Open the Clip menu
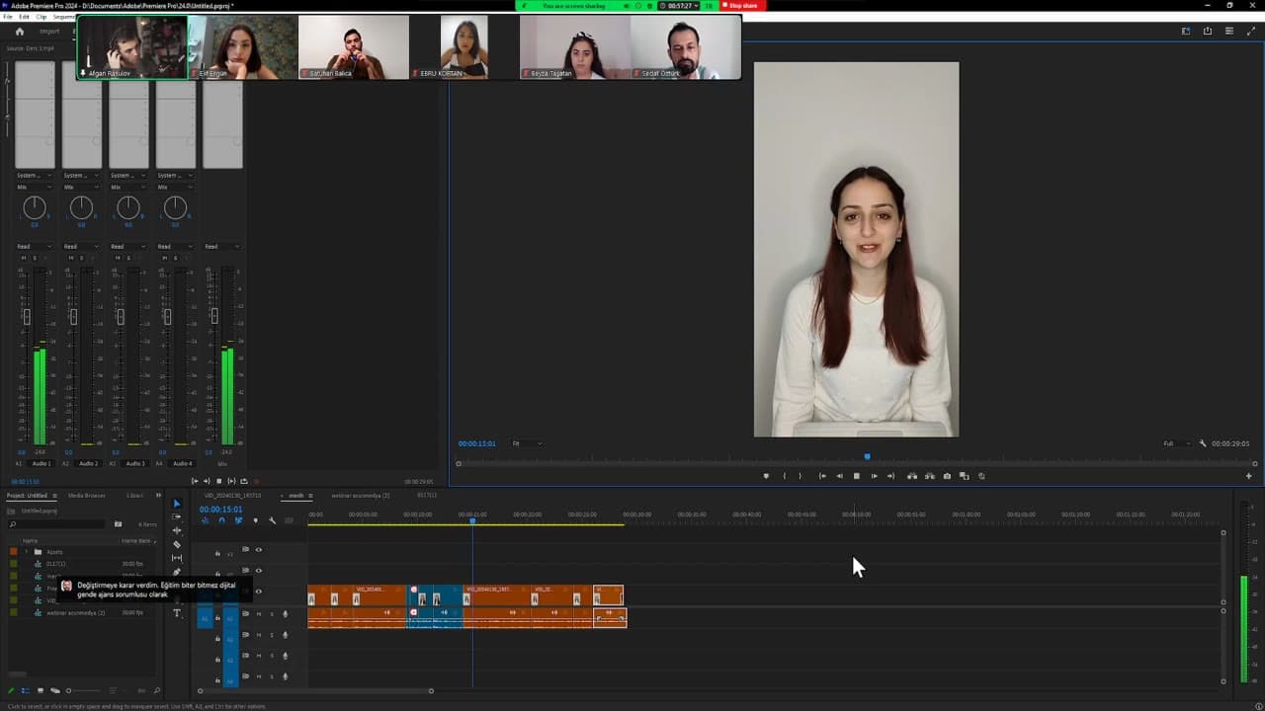 point(41,17)
